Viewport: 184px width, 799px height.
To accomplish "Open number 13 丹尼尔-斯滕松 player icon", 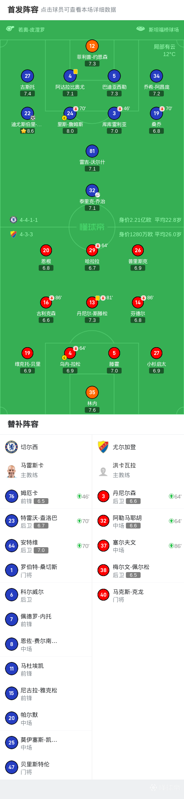I will click(92, 302).
